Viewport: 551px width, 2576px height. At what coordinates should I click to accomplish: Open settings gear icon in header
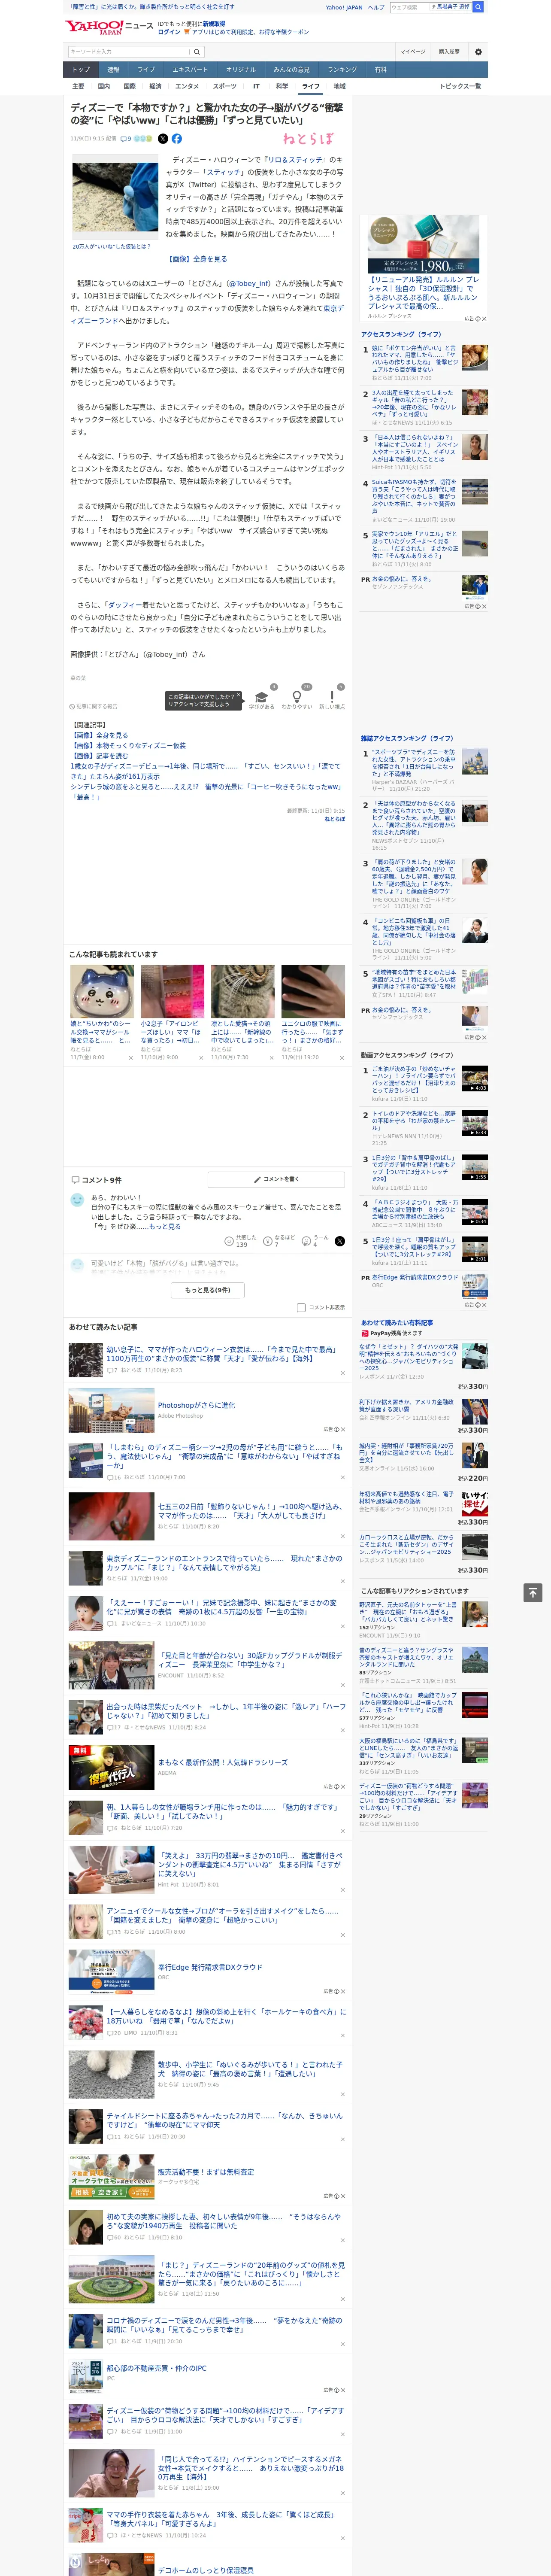pos(478,51)
